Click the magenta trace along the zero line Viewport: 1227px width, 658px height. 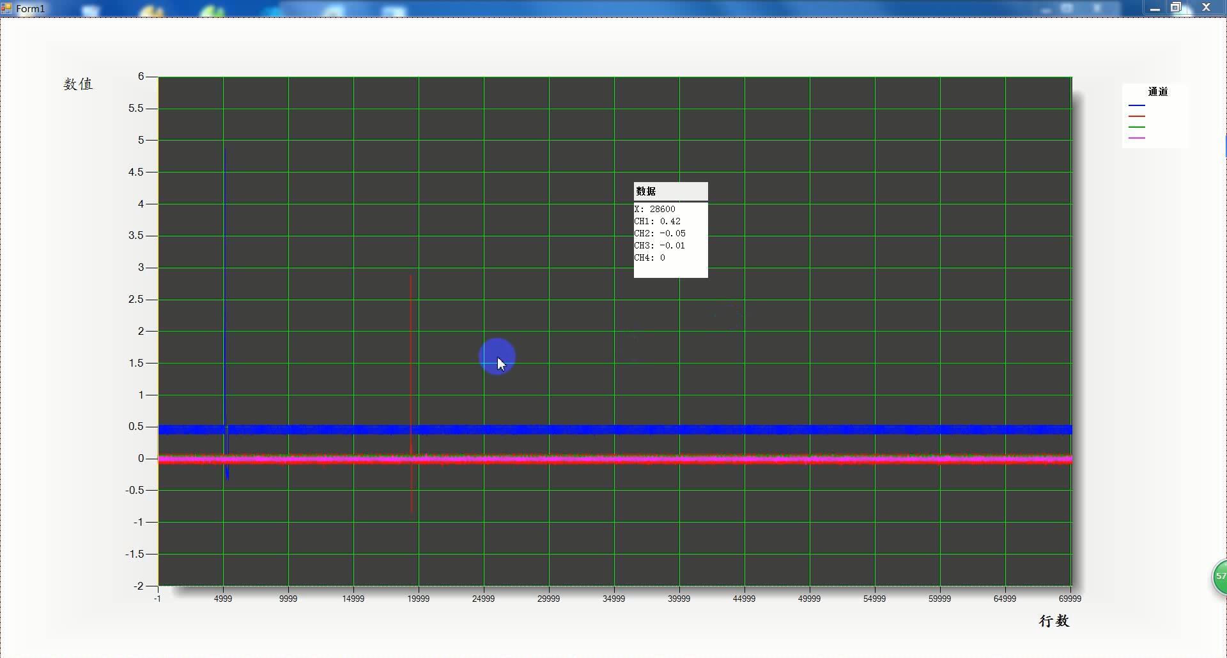point(615,459)
